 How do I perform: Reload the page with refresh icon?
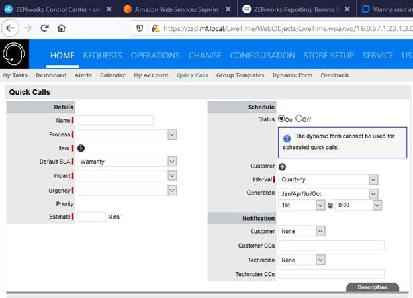tap(44, 28)
